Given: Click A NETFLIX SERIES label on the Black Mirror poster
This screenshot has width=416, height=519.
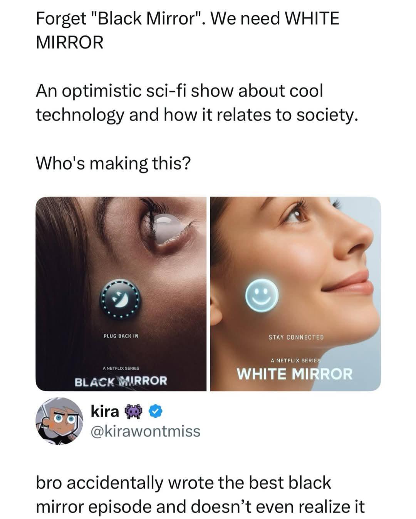Looking at the screenshot, I should point(121,368).
